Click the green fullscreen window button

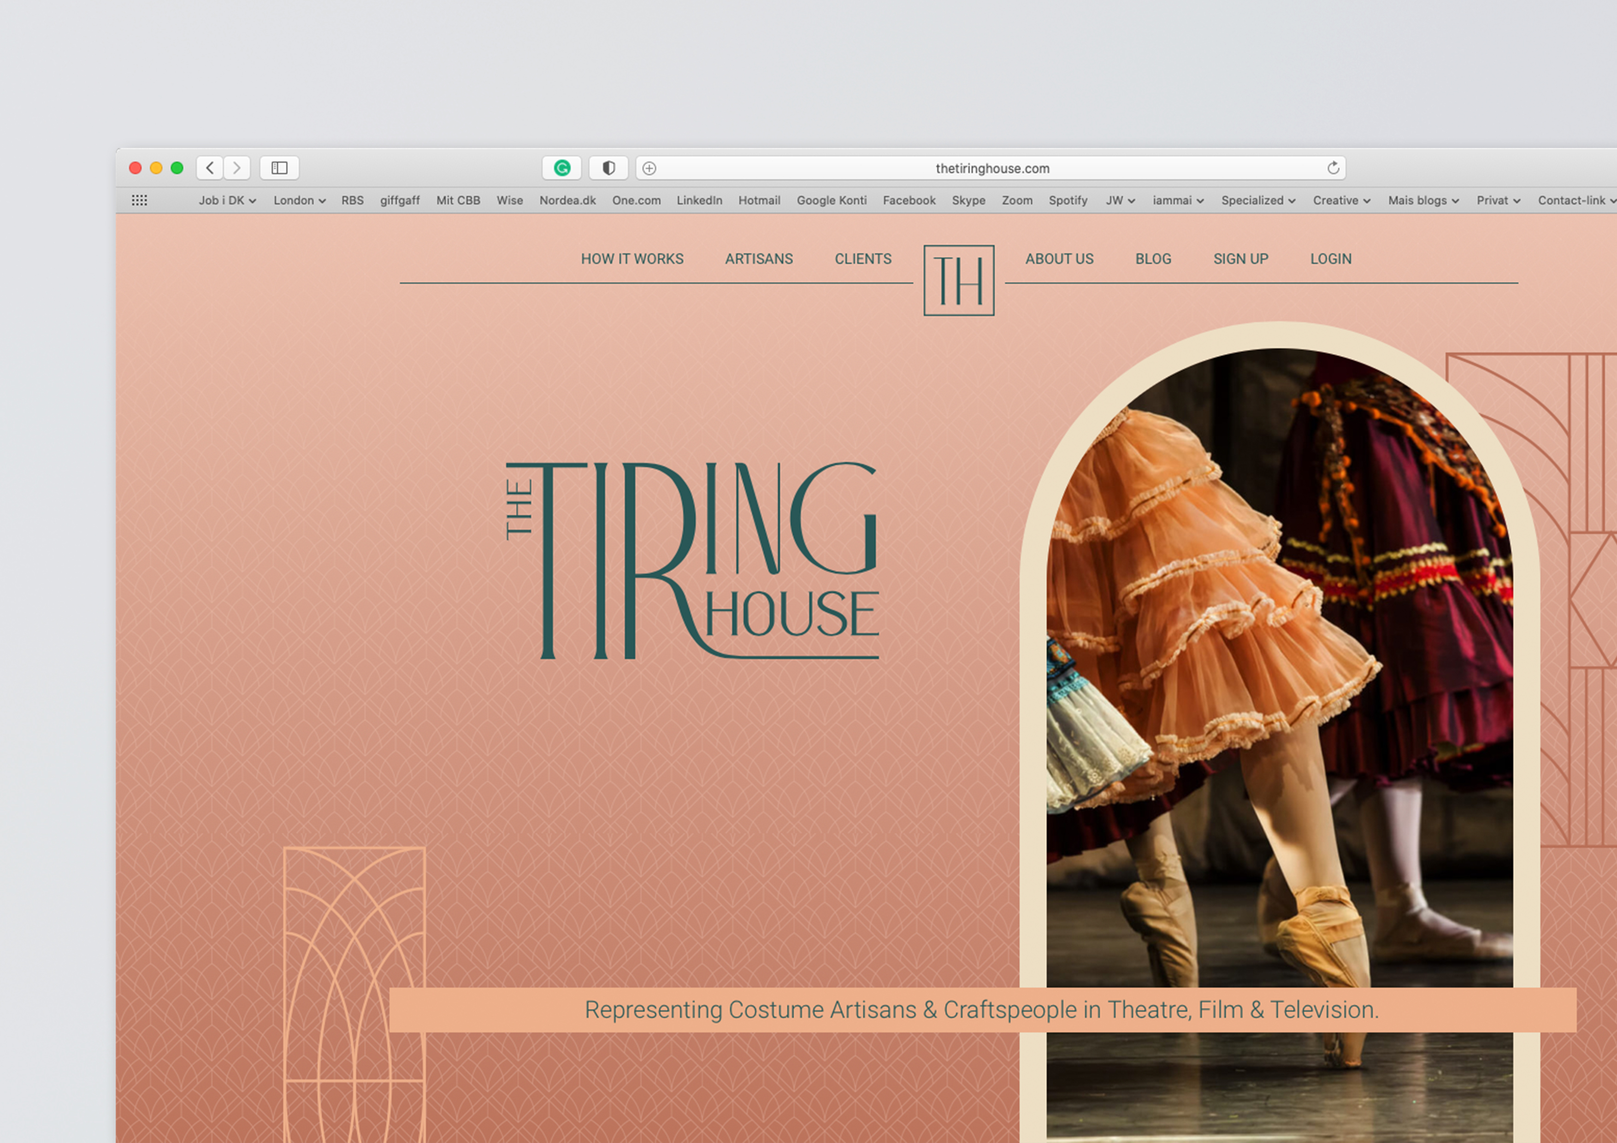click(x=177, y=168)
